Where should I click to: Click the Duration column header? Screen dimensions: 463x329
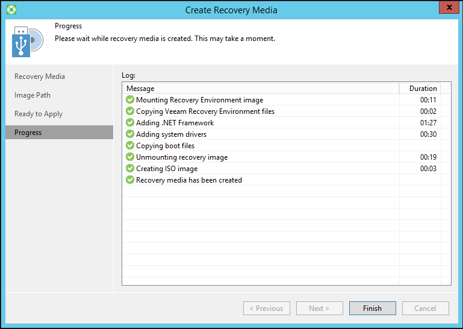tap(423, 89)
